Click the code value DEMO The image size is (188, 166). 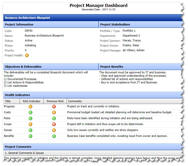click(28, 31)
